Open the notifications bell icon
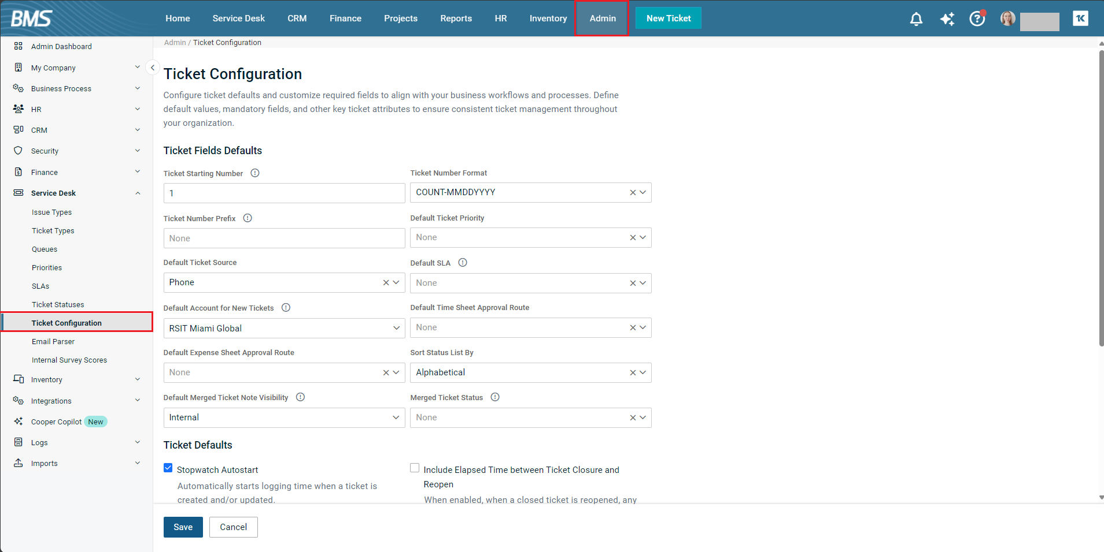 916,19
